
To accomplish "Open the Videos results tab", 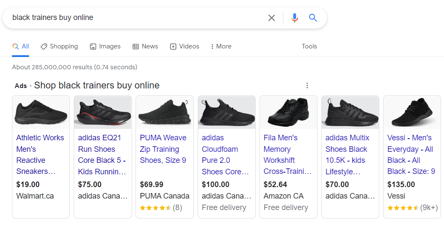I will pyautogui.click(x=185, y=46).
